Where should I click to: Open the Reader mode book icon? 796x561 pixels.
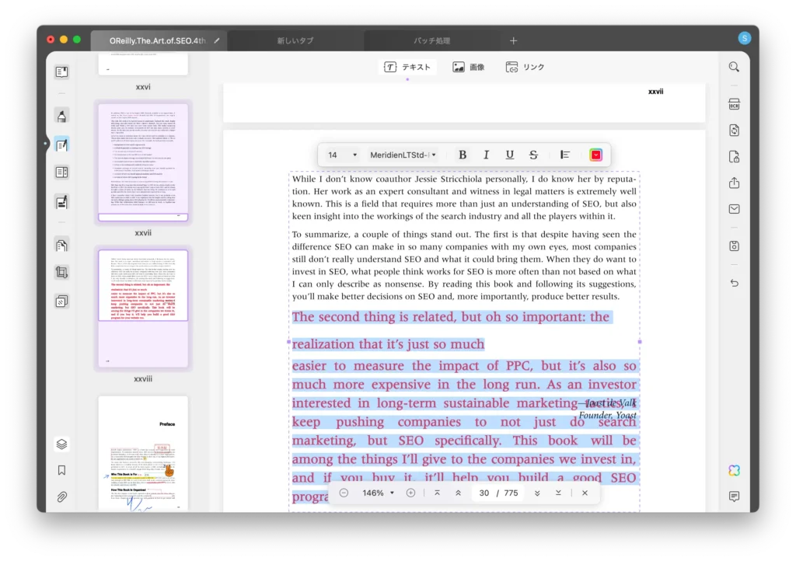[x=61, y=72]
